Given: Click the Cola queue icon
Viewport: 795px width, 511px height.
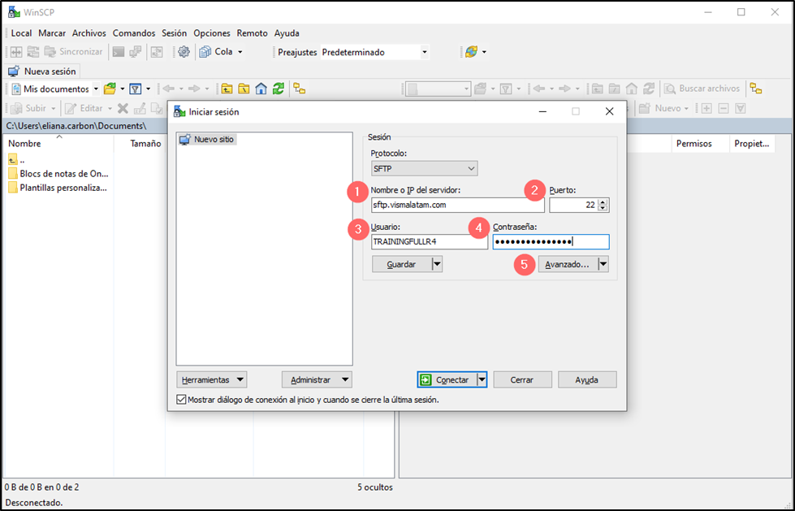Looking at the screenshot, I should coord(205,52).
